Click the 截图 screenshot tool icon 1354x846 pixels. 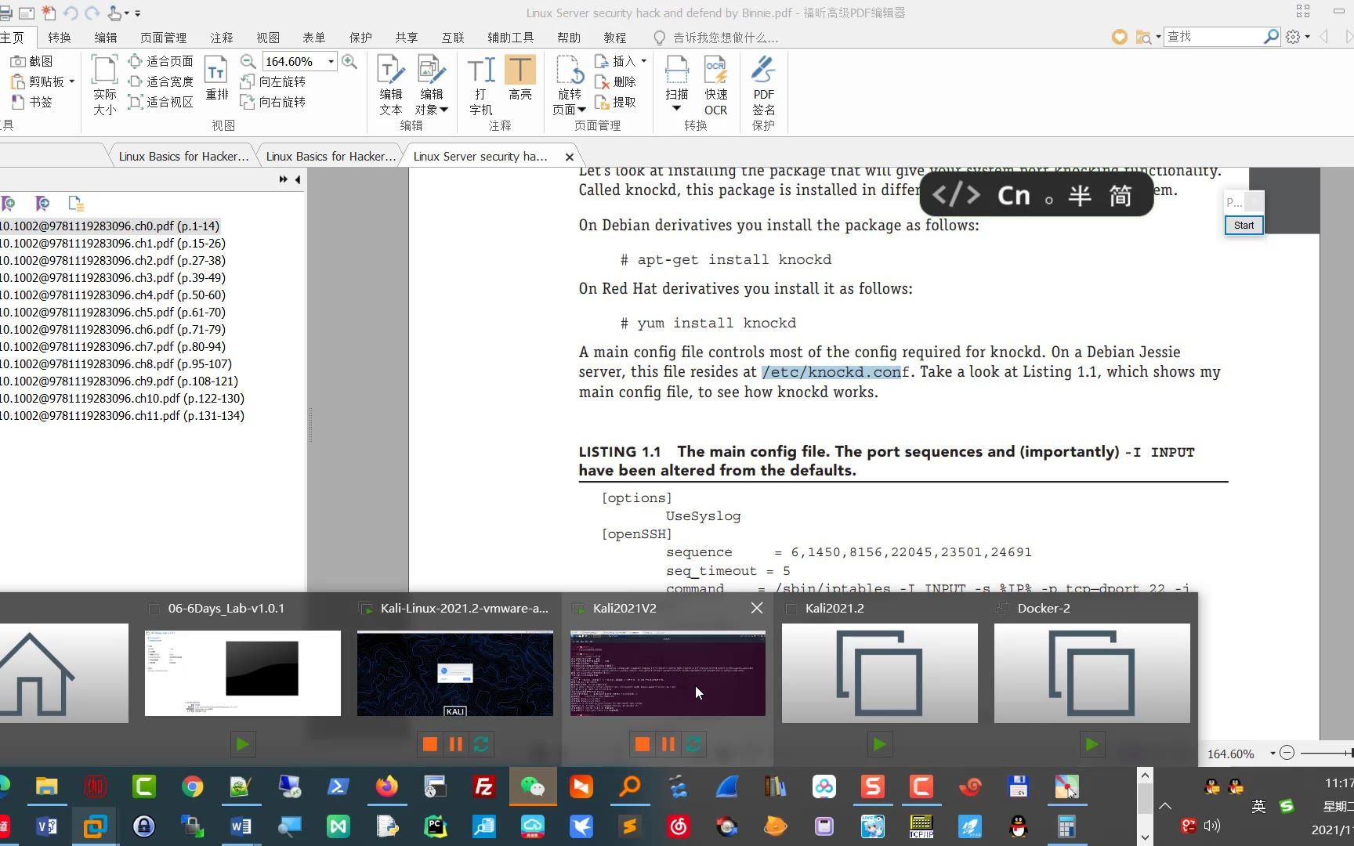pyautogui.click(x=31, y=61)
